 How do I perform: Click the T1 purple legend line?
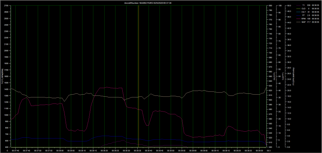(298, 5)
